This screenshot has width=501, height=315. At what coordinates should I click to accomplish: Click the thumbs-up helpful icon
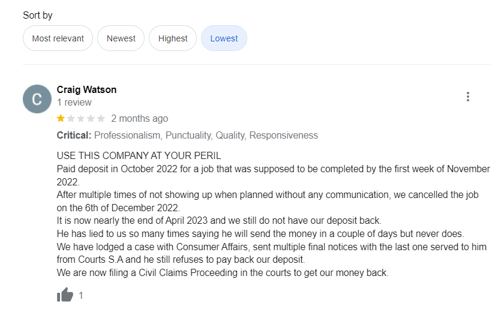tap(65, 295)
